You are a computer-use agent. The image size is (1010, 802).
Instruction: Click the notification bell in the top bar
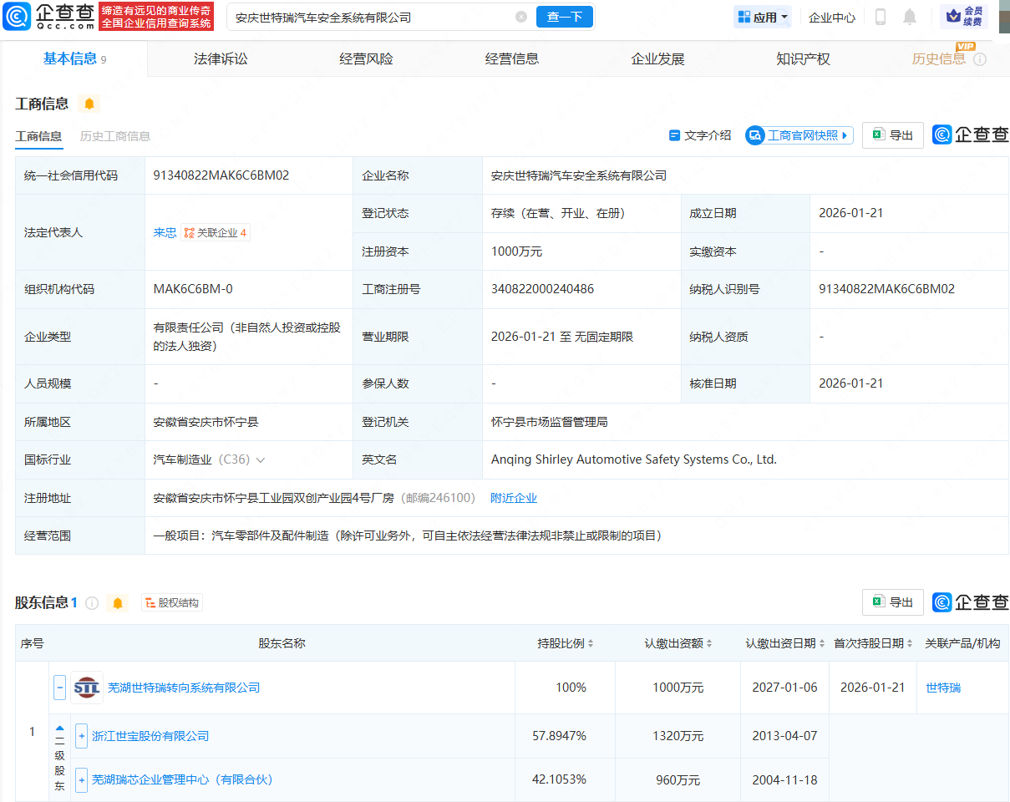910,17
